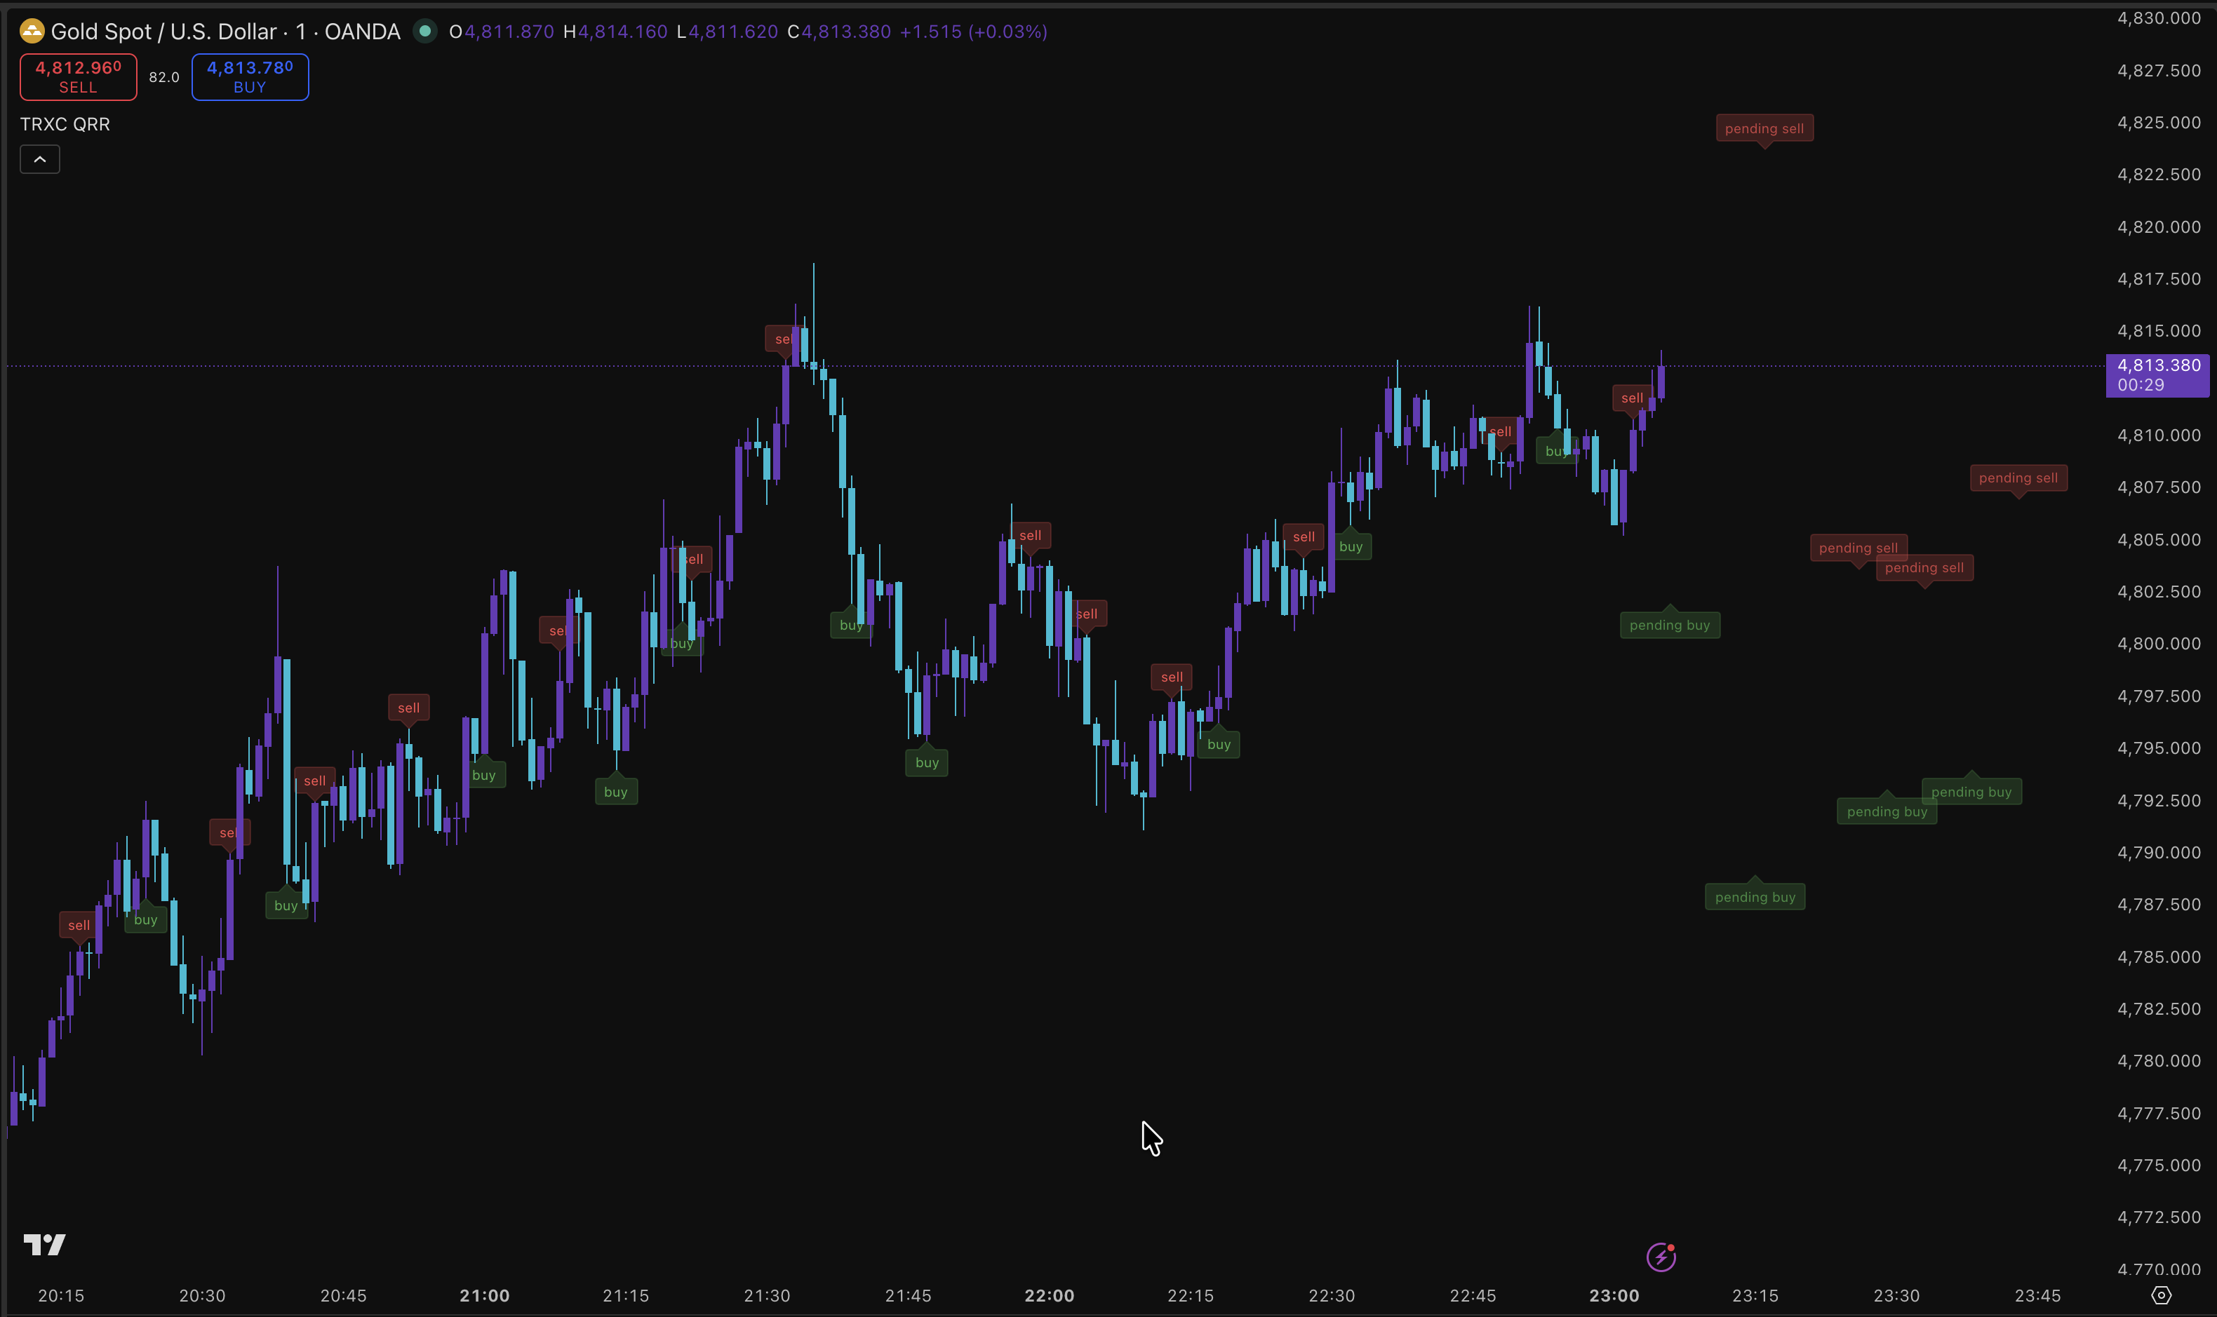This screenshot has height=1317, width=2217.
Task: Click the buy marker near 22:00
Action: point(926,762)
